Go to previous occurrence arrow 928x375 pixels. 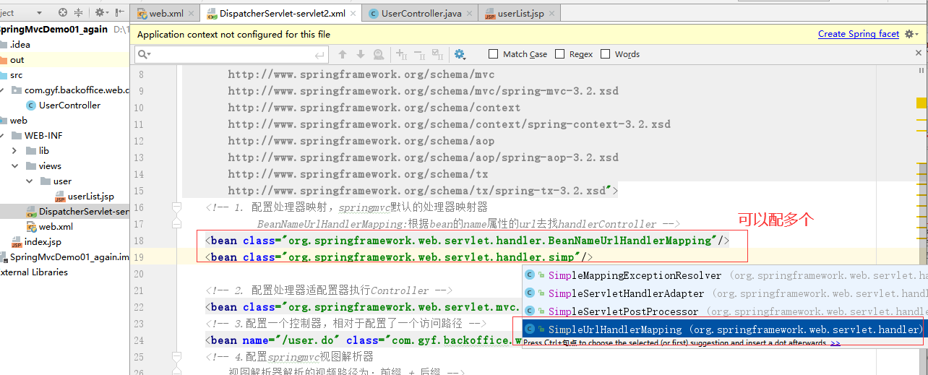343,54
